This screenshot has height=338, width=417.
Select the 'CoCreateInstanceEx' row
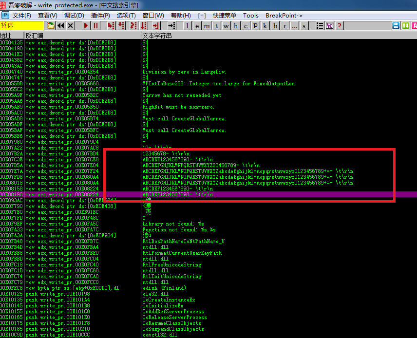point(208,300)
